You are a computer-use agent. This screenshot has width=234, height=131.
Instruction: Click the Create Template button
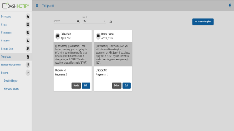tap(203, 21)
